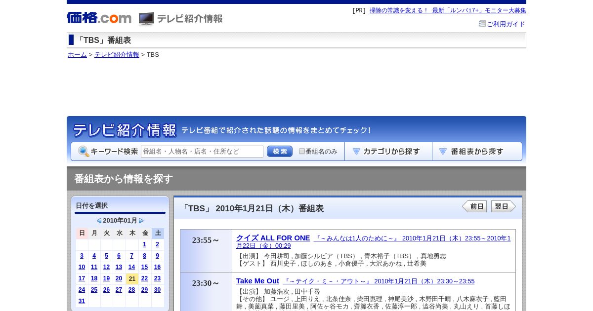Go to previous month in calendar
Viewport: 593px width, 311px height.
click(99, 221)
